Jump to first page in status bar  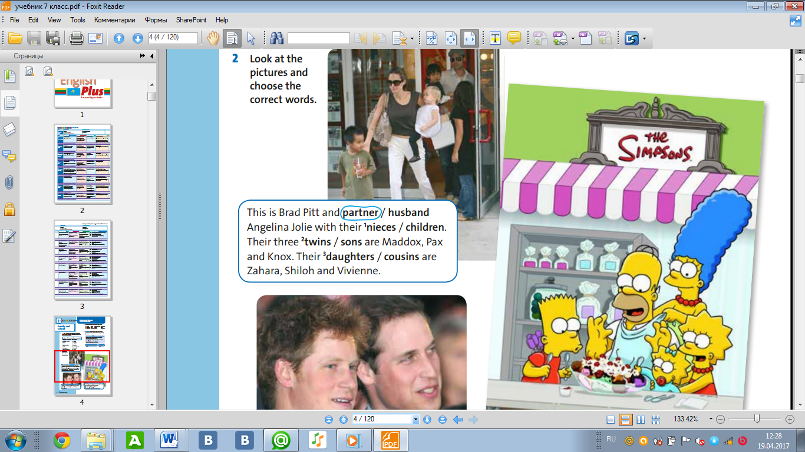coord(329,420)
